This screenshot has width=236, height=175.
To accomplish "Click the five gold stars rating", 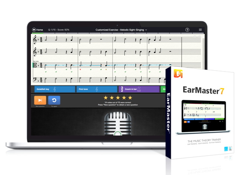I will tap(118, 98).
